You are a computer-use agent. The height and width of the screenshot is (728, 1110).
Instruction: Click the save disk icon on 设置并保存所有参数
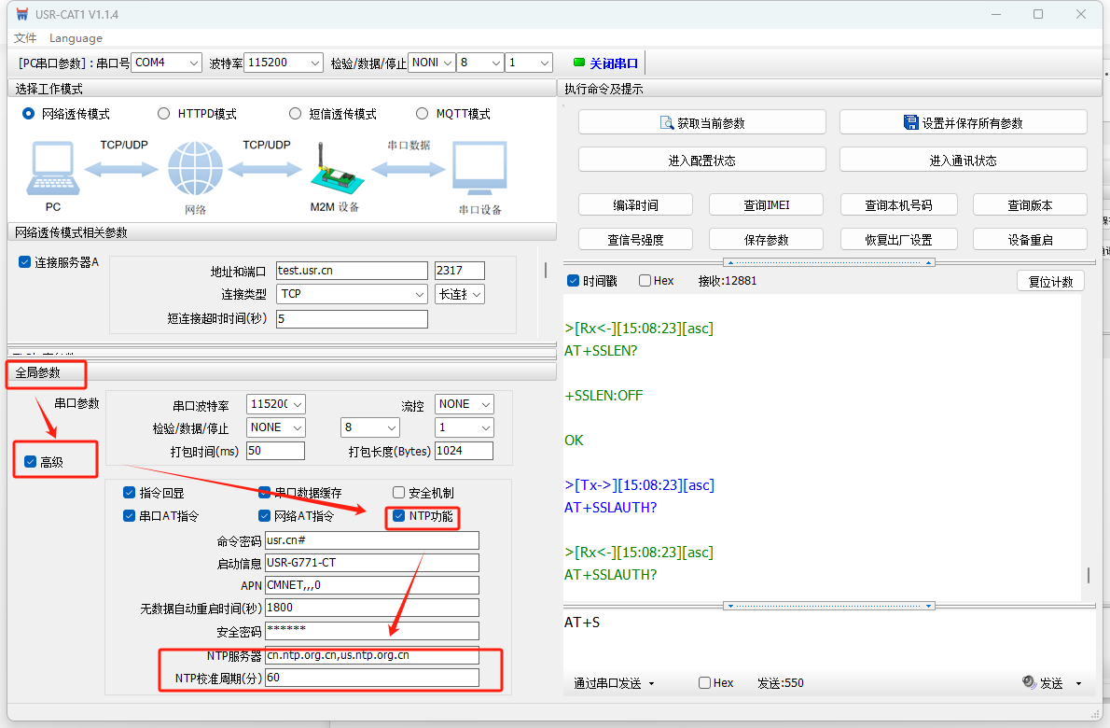pos(911,122)
